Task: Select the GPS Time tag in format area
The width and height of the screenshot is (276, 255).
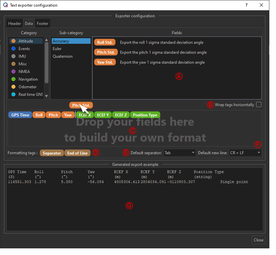Action: (x=20, y=115)
